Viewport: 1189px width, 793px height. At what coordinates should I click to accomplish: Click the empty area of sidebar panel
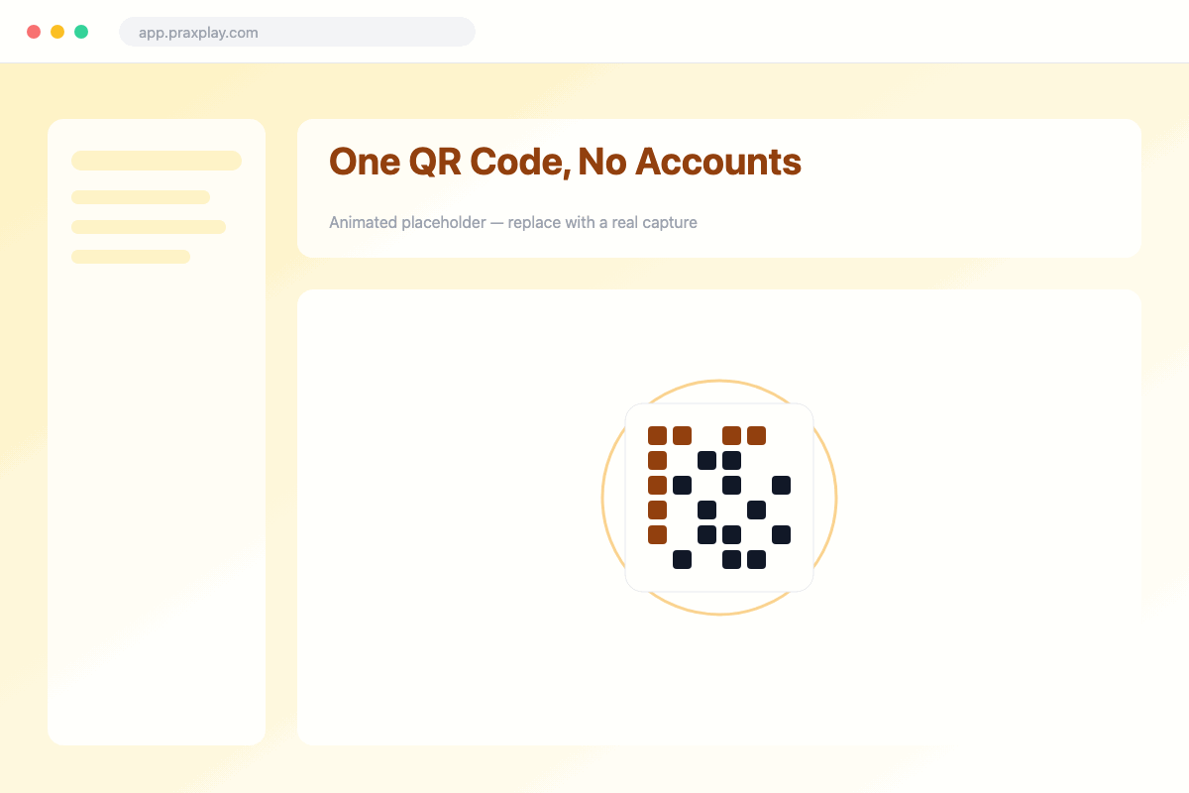[x=157, y=496]
